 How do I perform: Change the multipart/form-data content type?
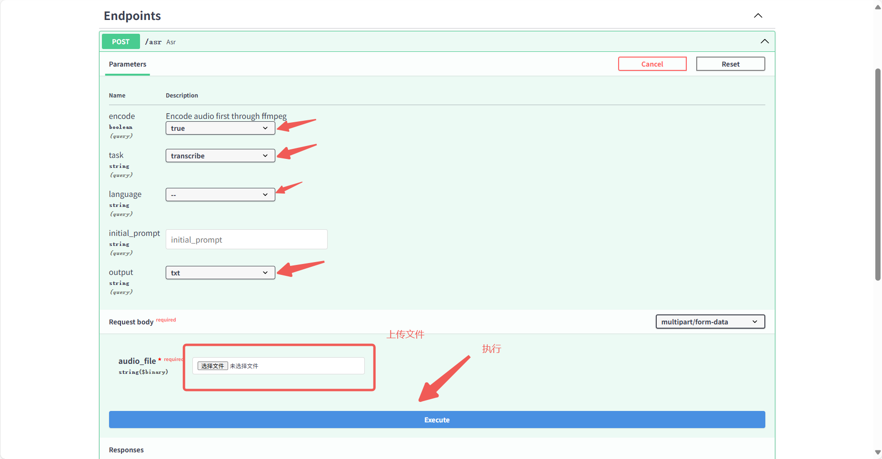pos(710,322)
